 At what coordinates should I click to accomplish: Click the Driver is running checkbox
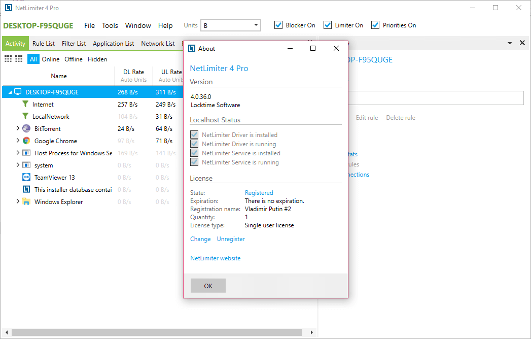point(194,144)
